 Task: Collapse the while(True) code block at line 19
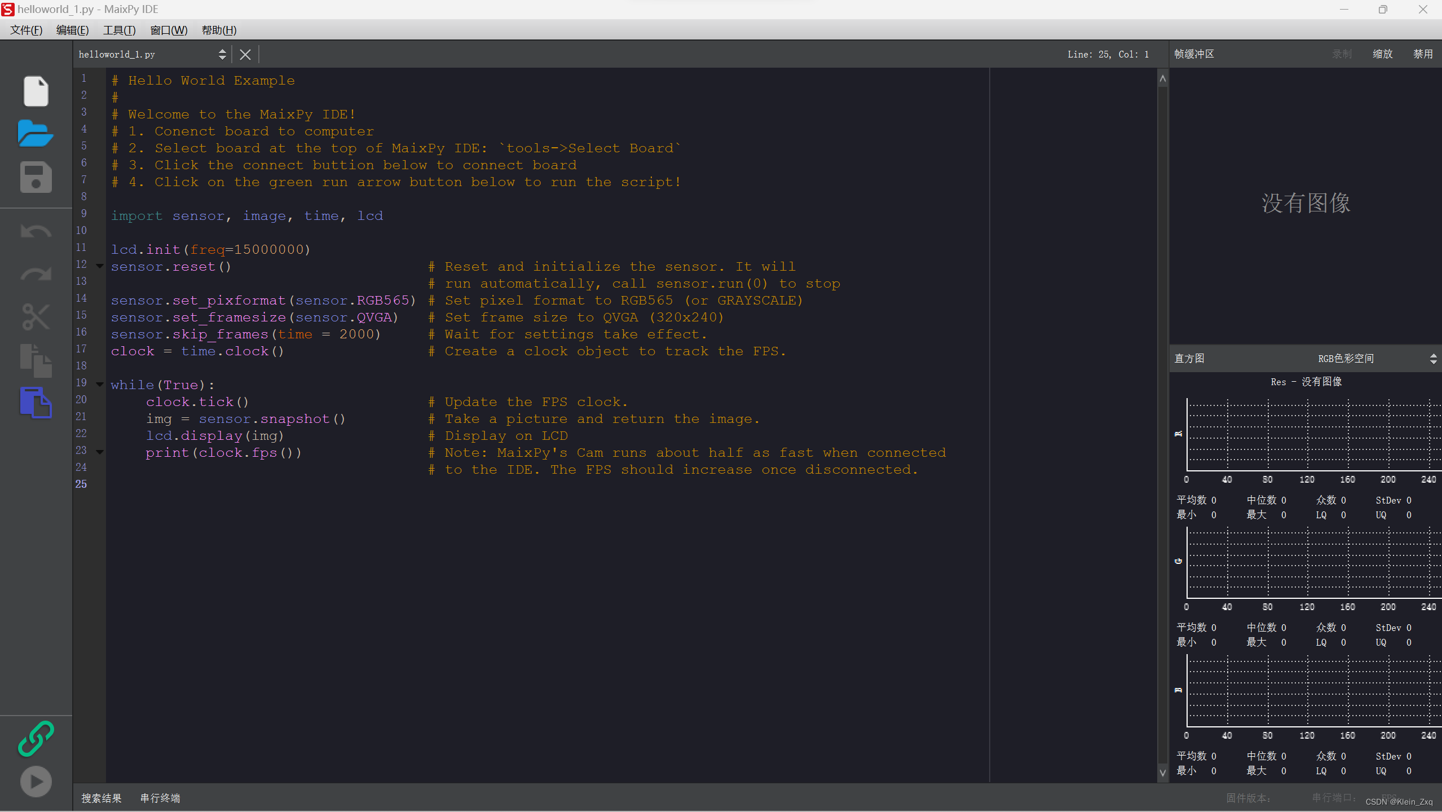(100, 385)
